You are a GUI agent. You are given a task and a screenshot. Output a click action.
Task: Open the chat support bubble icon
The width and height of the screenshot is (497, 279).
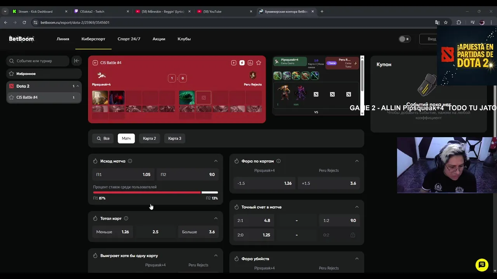click(482, 265)
